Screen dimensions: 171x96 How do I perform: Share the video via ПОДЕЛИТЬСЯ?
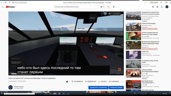point(90,81)
